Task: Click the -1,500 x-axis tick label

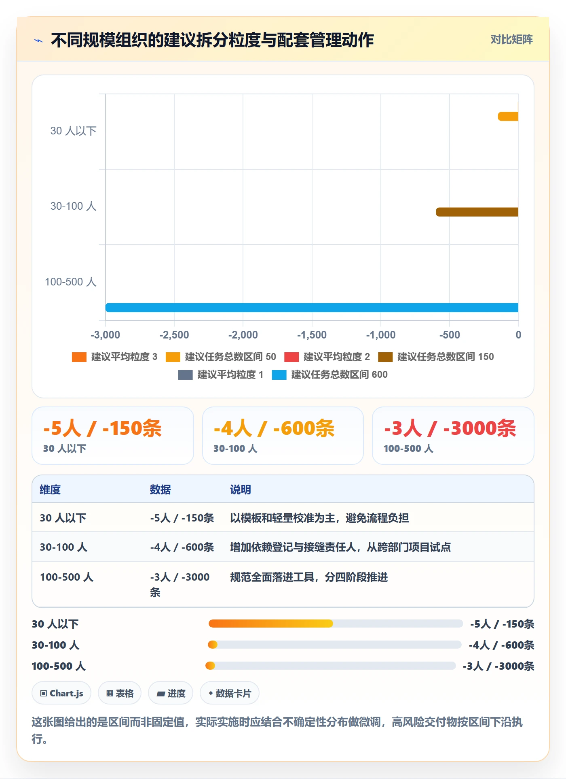Action: tap(312, 335)
